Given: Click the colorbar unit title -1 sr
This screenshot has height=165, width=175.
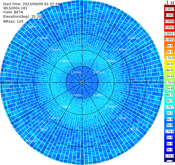Looking at the screenshot, I should coord(170,3).
